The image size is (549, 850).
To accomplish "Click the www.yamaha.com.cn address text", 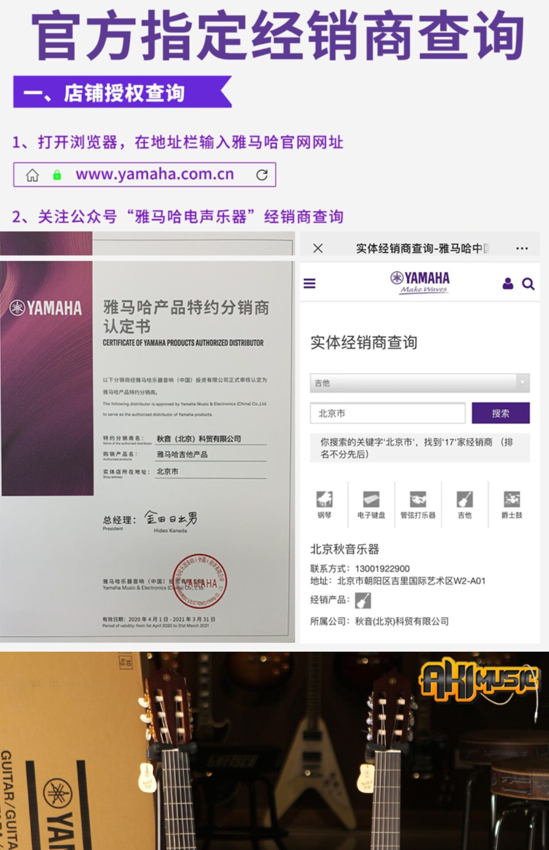I will click(155, 174).
